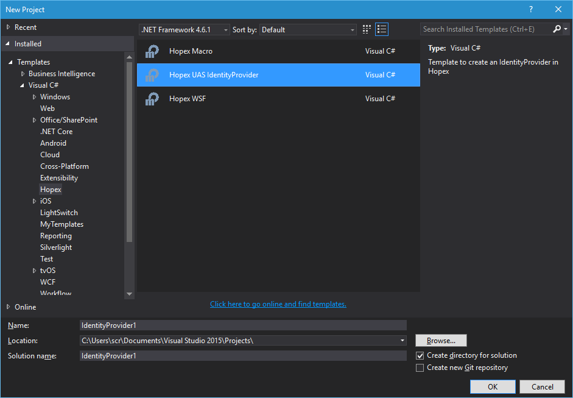Open the Sort by dropdown
Image resolution: width=573 pixels, height=398 pixels.
pos(308,29)
